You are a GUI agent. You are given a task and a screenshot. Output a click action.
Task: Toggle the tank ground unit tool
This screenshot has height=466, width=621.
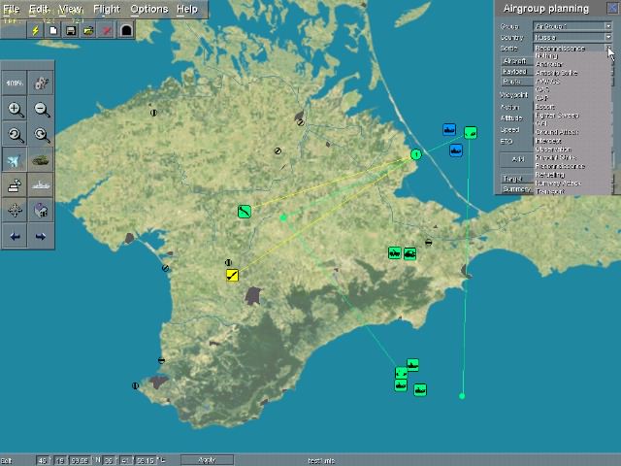(x=41, y=160)
